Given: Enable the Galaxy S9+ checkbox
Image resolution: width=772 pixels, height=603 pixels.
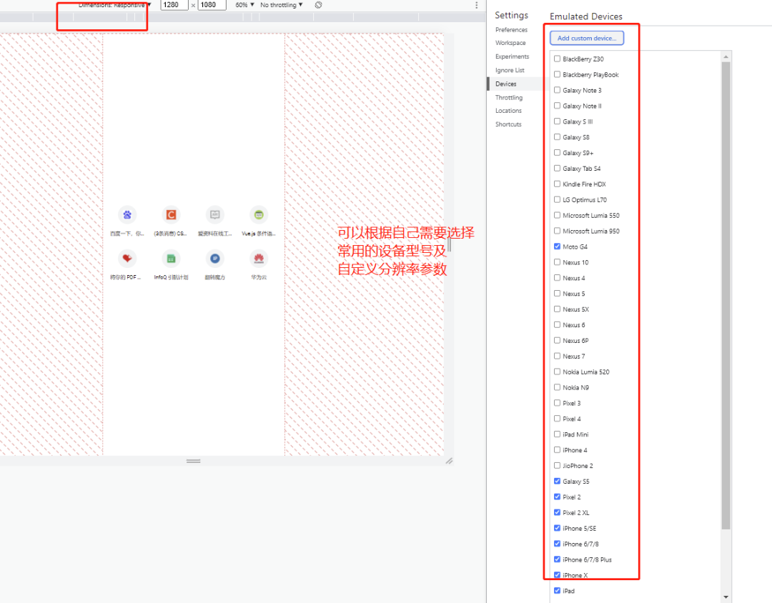Looking at the screenshot, I should (557, 153).
